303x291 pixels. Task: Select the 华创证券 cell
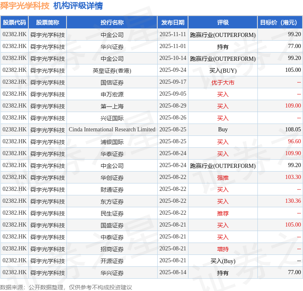coord(112,178)
